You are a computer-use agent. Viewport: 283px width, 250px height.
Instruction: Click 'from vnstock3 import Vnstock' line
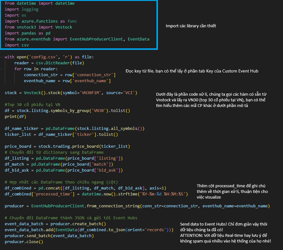(x=39, y=27)
